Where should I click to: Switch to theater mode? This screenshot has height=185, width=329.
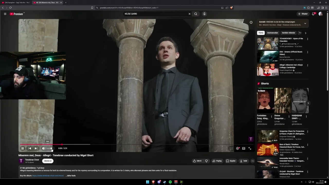[x=244, y=148]
